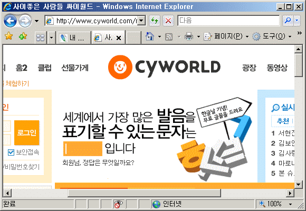Open ranked item 5 본 슈
Screen dimensions: 306x211
point(283,173)
